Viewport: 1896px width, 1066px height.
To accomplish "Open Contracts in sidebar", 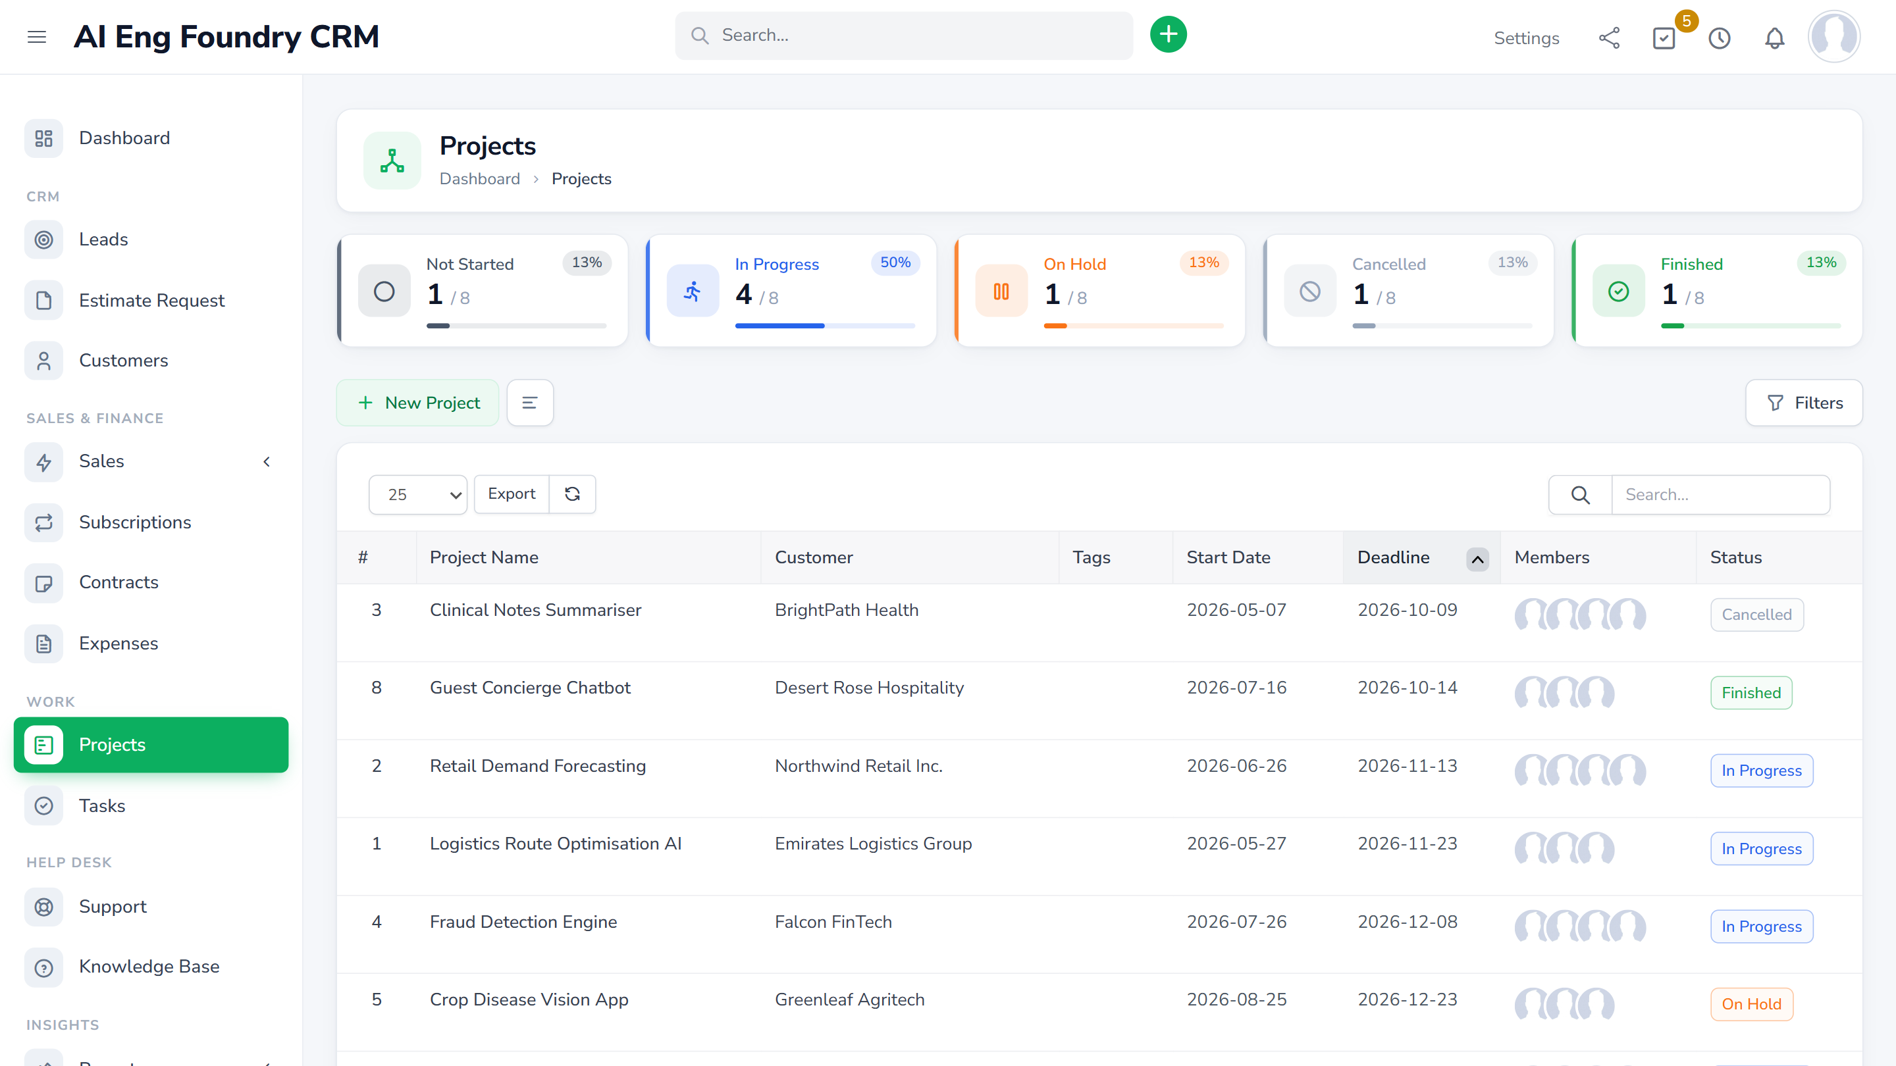I will [151, 582].
